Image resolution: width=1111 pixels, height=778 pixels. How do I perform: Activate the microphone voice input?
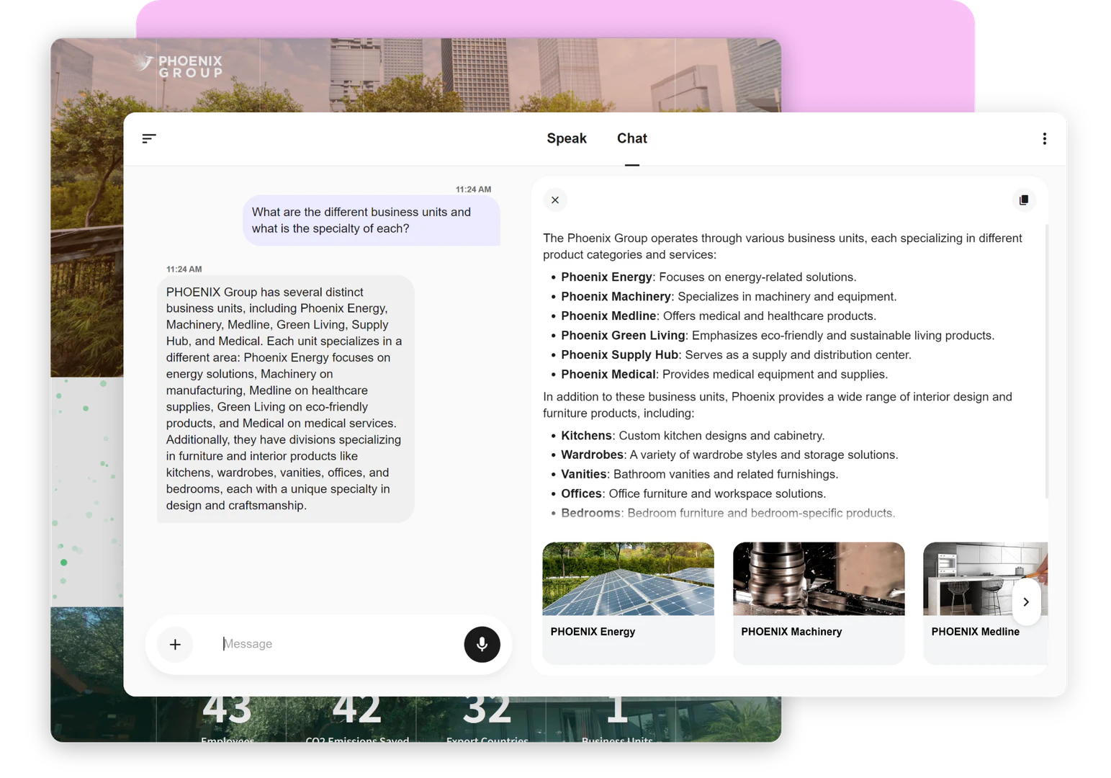point(482,644)
